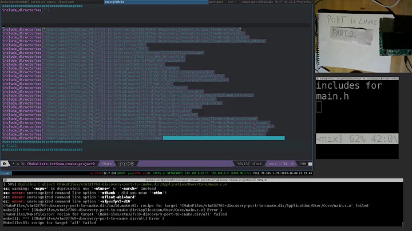Click the include line ending in STemWin/Config
Screen dimensions: 412x231
(122, 29)
